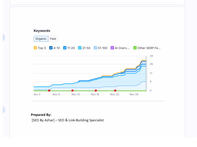
Task: Click the 34 value axis label
Action: (151, 56)
